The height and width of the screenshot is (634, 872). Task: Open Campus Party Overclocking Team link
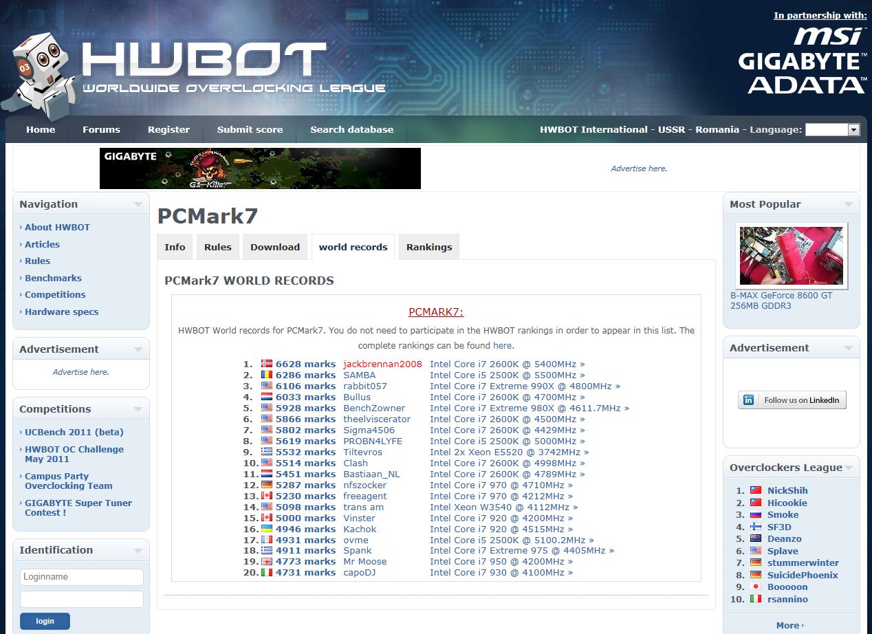coord(68,481)
